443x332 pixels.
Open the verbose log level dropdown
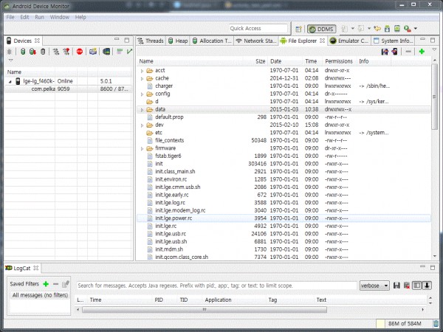click(x=374, y=286)
